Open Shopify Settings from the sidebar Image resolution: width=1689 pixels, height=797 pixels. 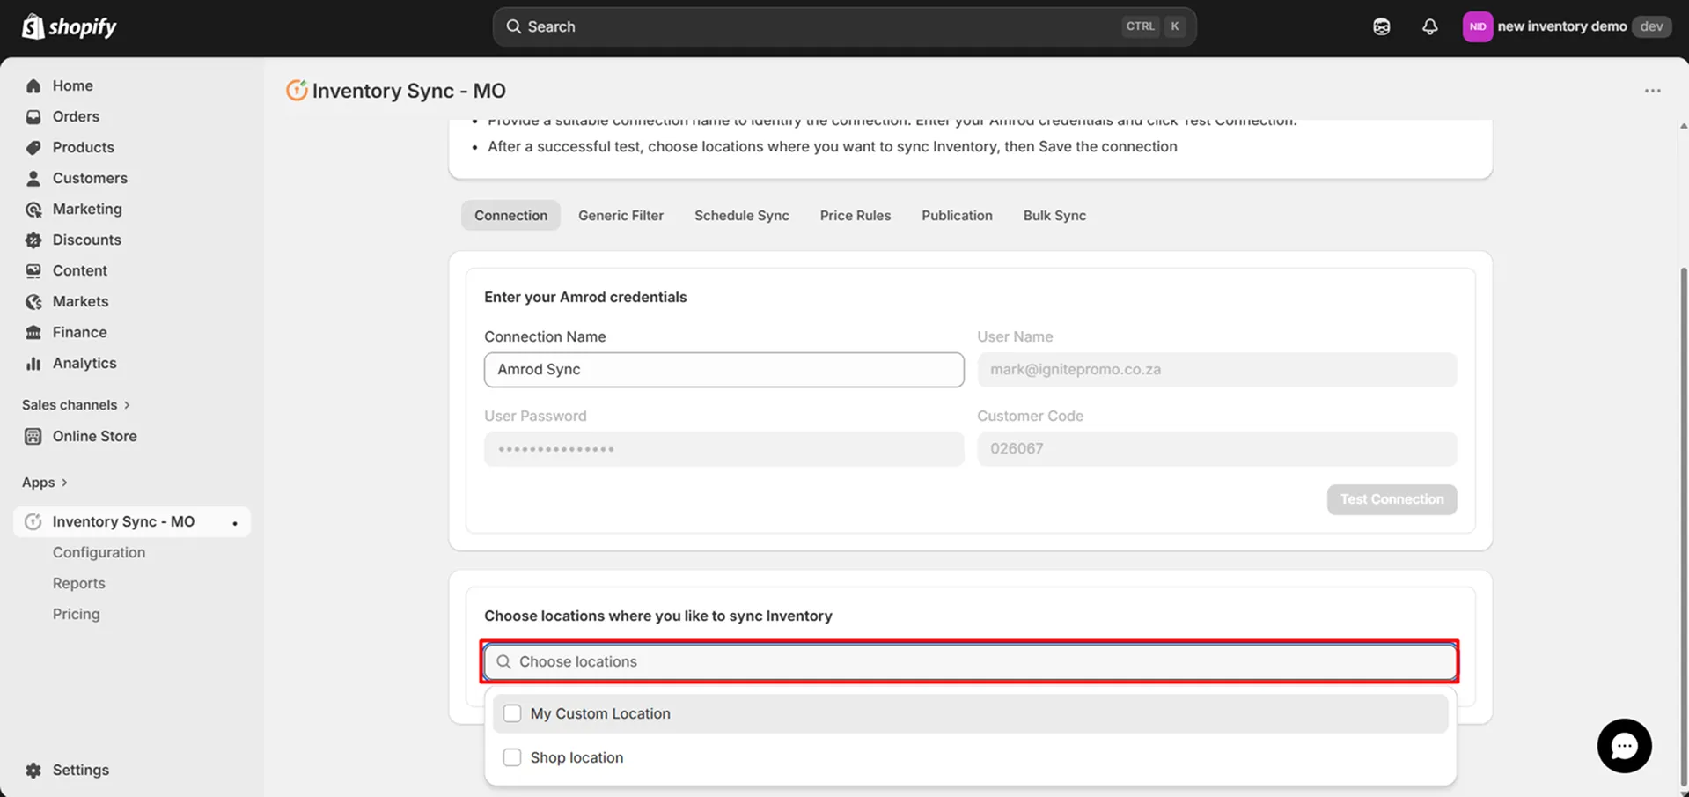point(80,769)
